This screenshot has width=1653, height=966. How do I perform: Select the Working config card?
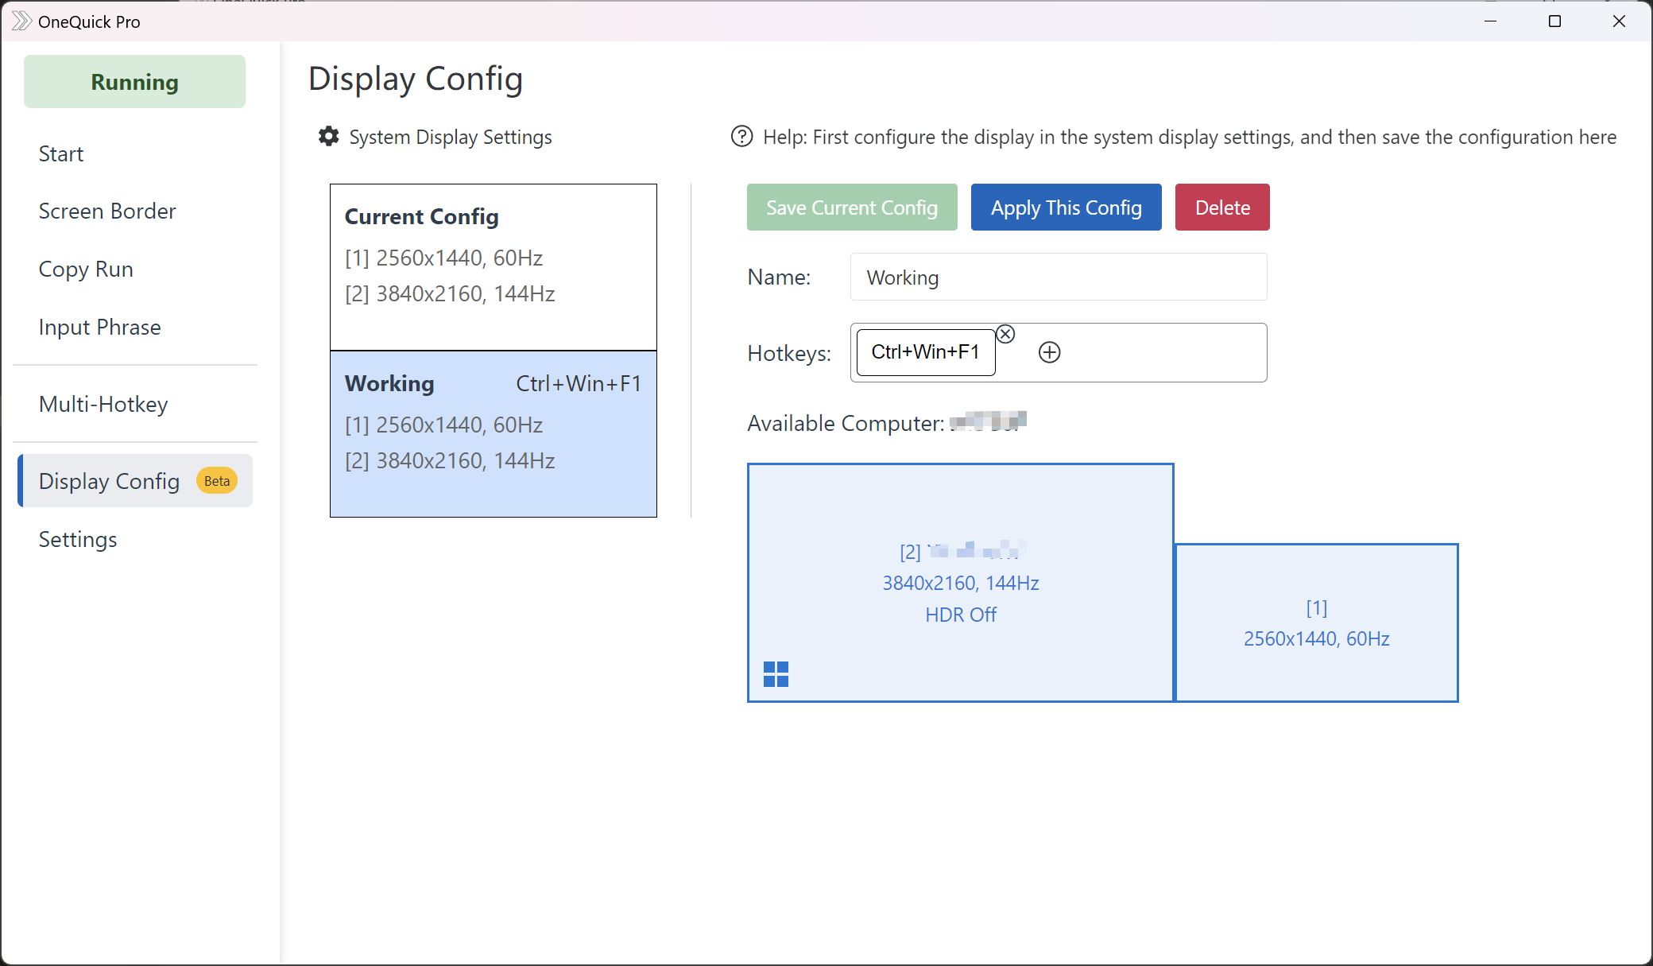point(494,434)
